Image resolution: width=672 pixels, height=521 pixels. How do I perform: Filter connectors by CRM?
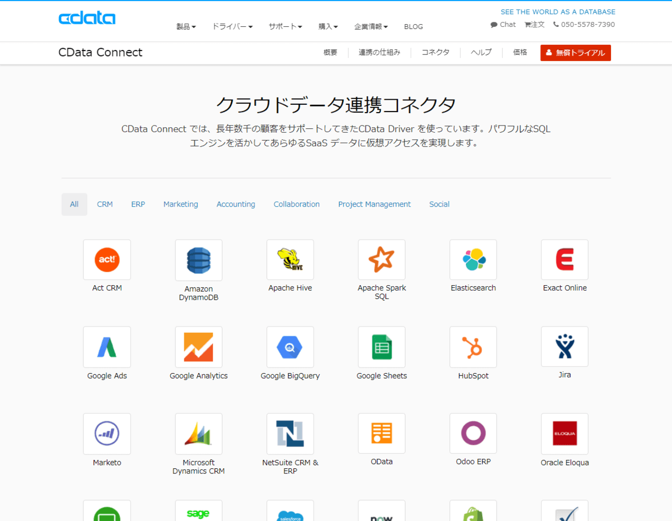(x=105, y=204)
